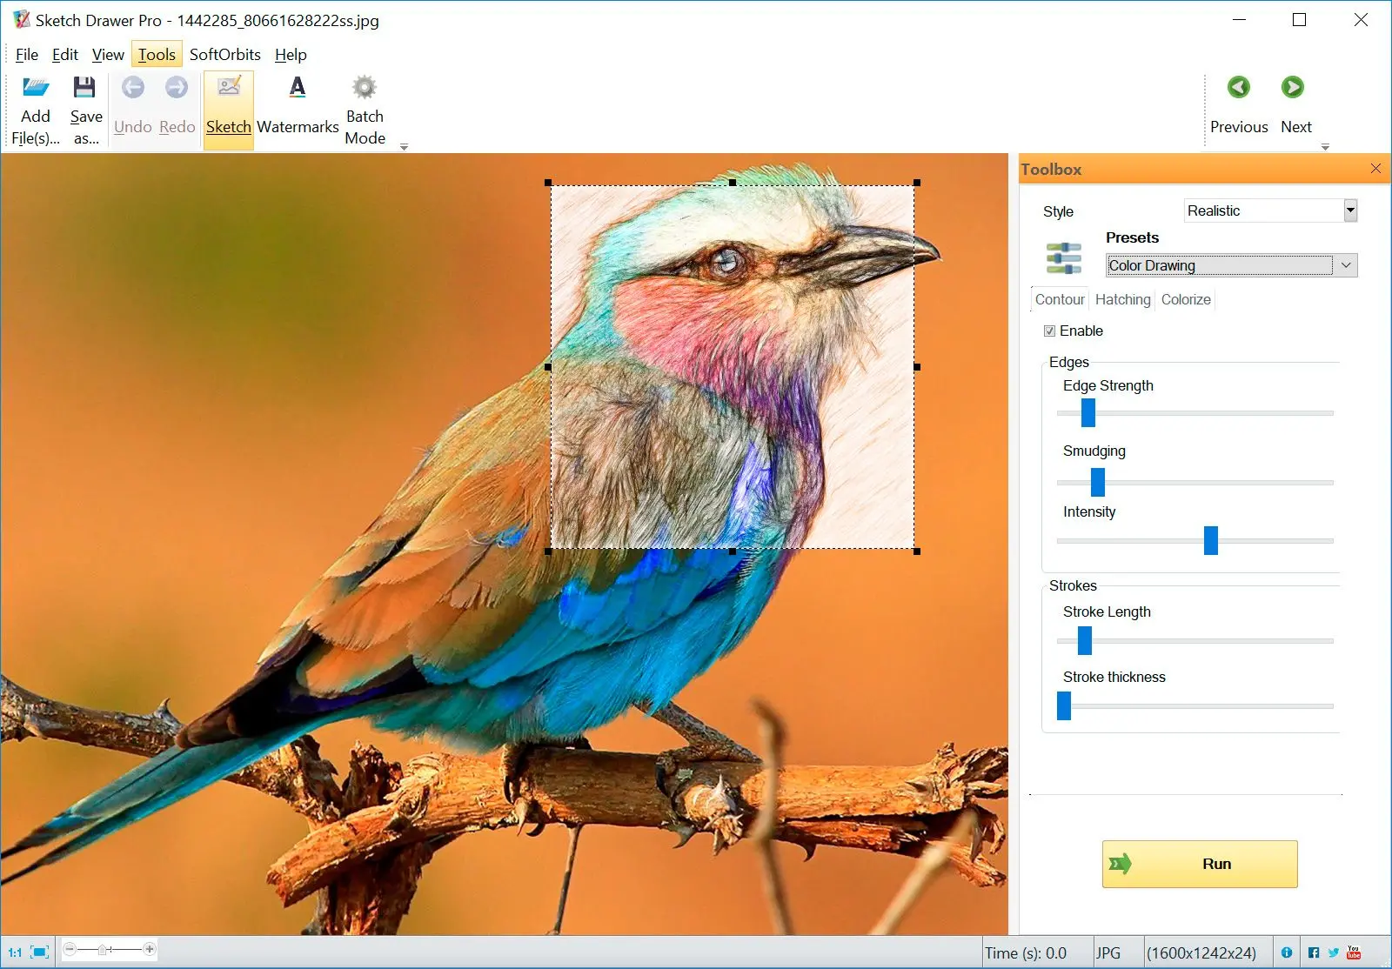The image size is (1392, 969).
Task: Switch to the Colorize tab
Action: [1185, 299]
